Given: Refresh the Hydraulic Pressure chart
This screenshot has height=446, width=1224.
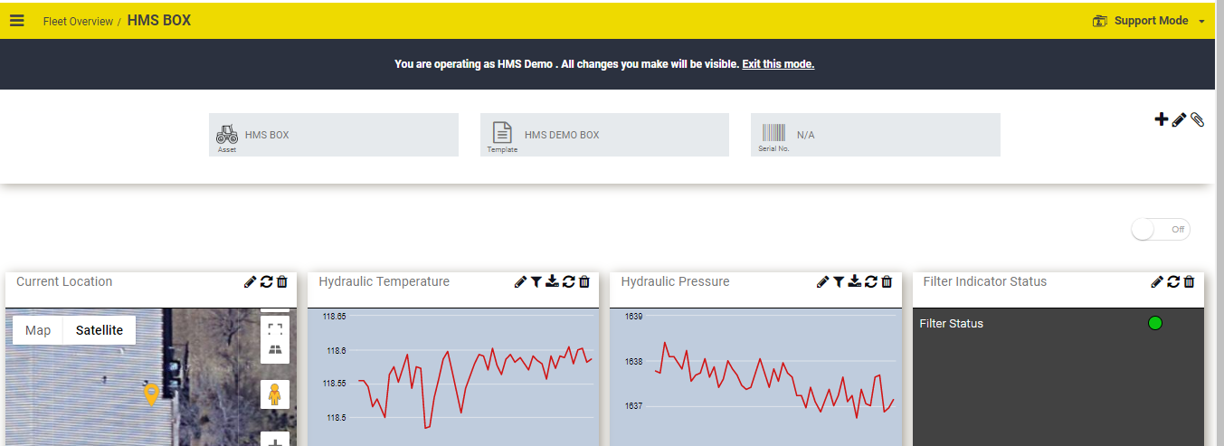Looking at the screenshot, I should [x=870, y=281].
